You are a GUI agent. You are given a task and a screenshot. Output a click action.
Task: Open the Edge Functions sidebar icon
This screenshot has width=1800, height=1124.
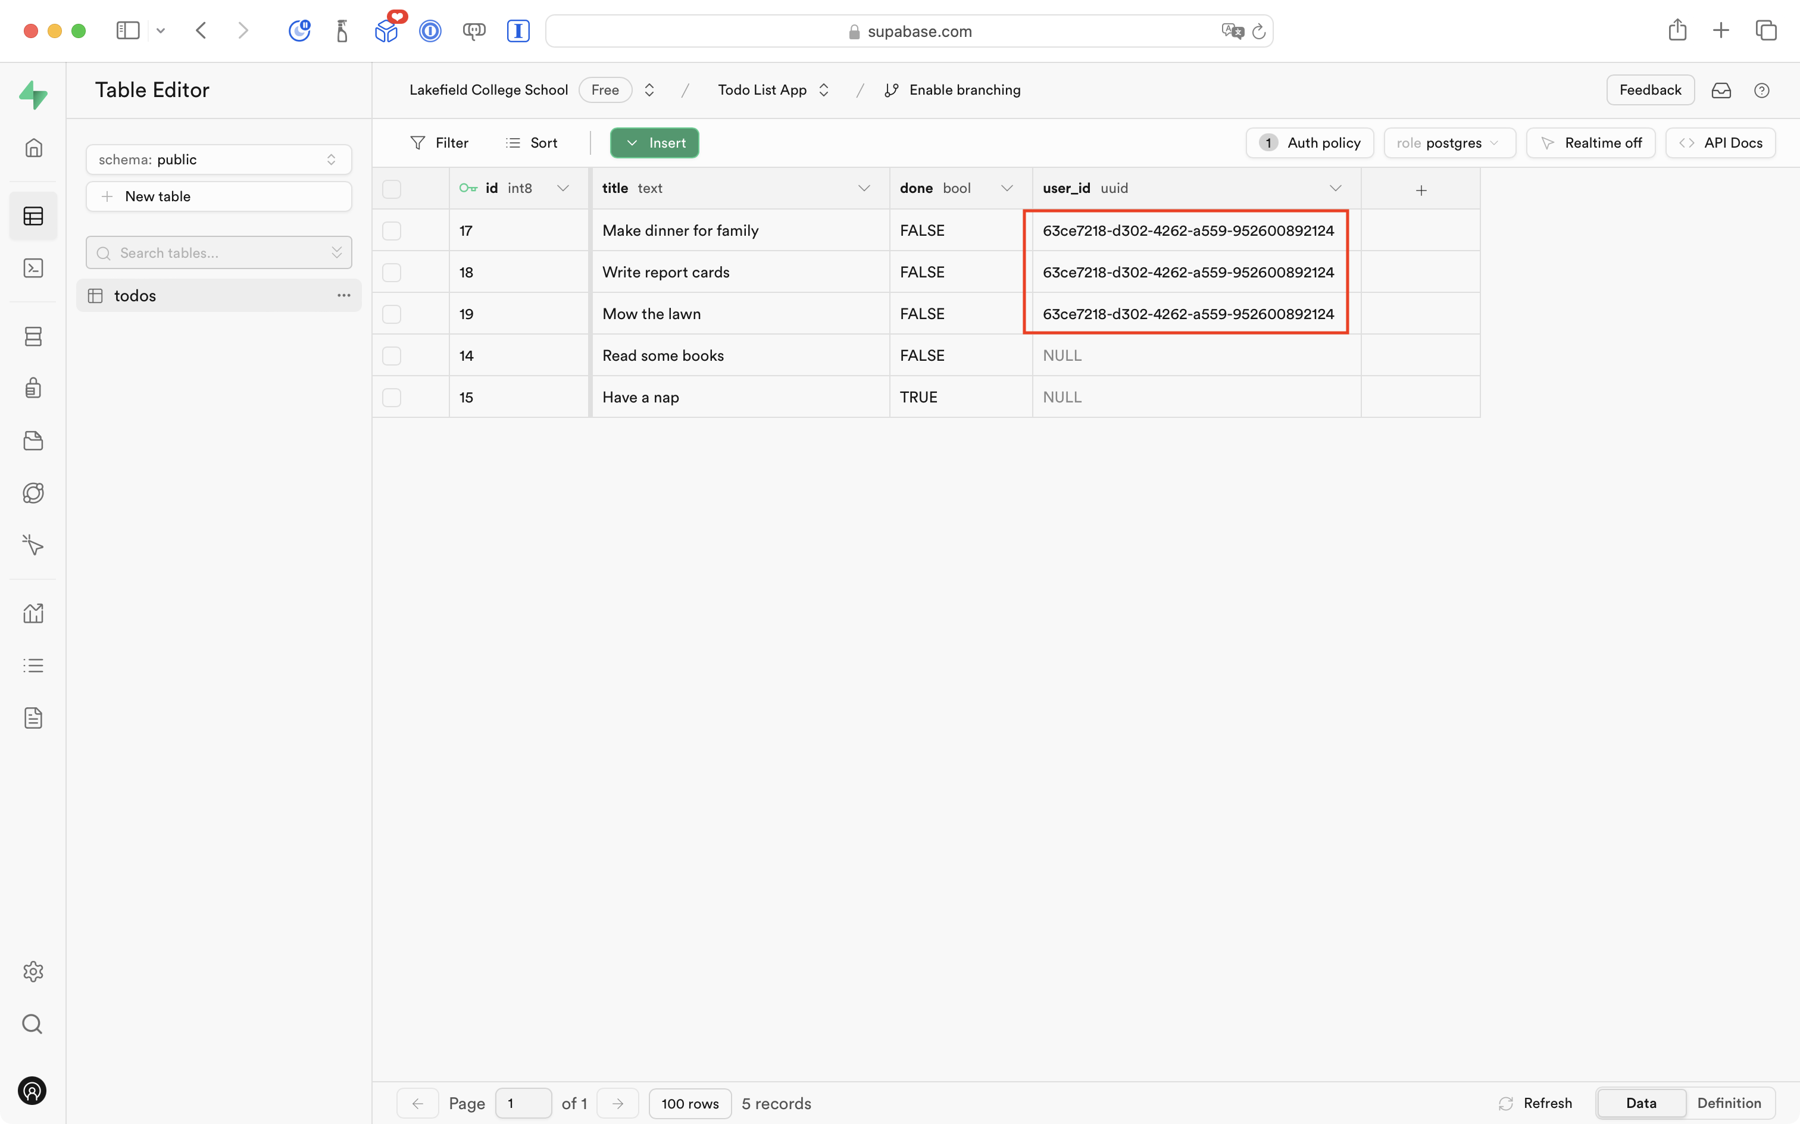[33, 493]
